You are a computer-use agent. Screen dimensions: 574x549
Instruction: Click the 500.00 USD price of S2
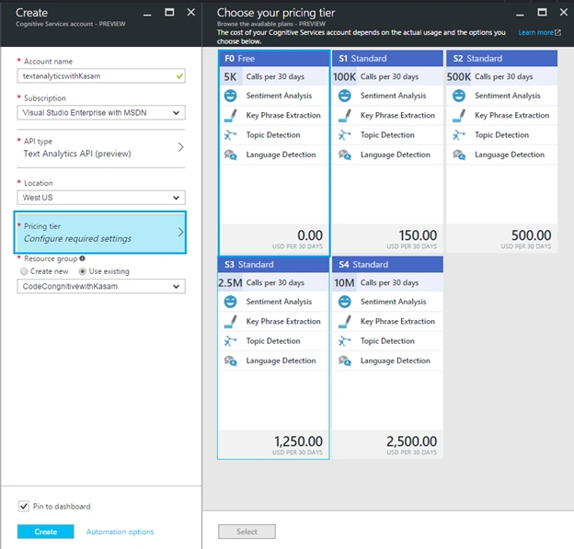pyautogui.click(x=531, y=235)
